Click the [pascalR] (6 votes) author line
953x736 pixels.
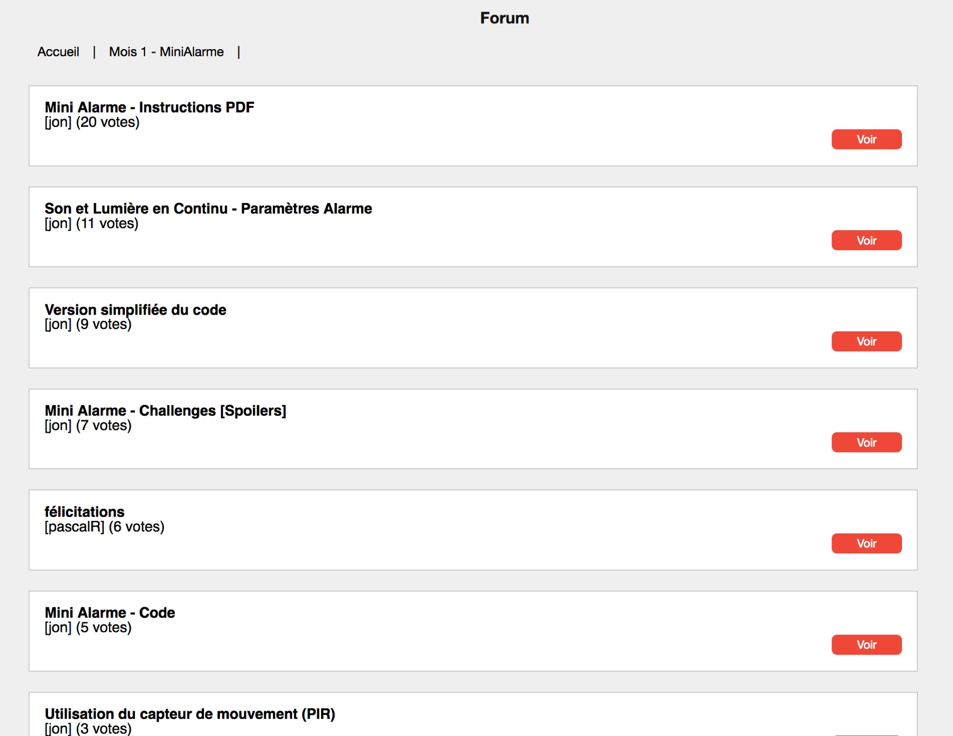tap(104, 526)
